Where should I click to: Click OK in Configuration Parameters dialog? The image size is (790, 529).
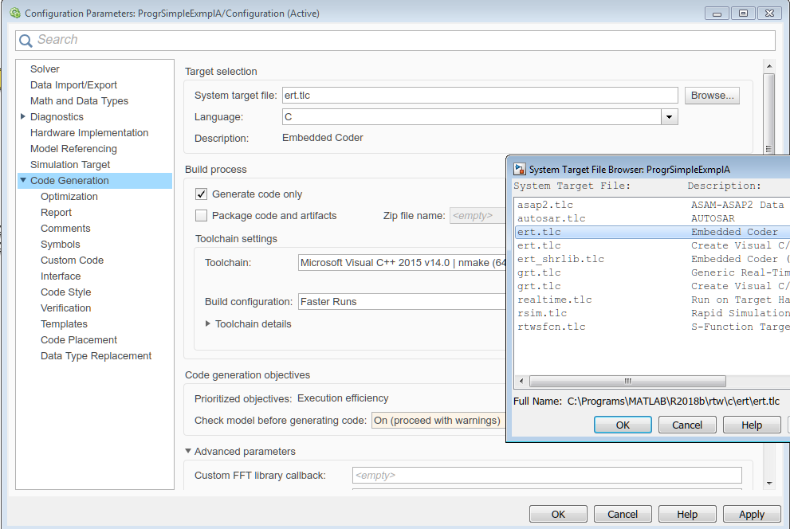[558, 515]
